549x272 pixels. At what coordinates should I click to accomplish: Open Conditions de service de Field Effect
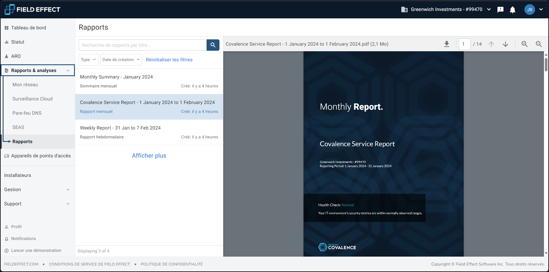(89, 264)
